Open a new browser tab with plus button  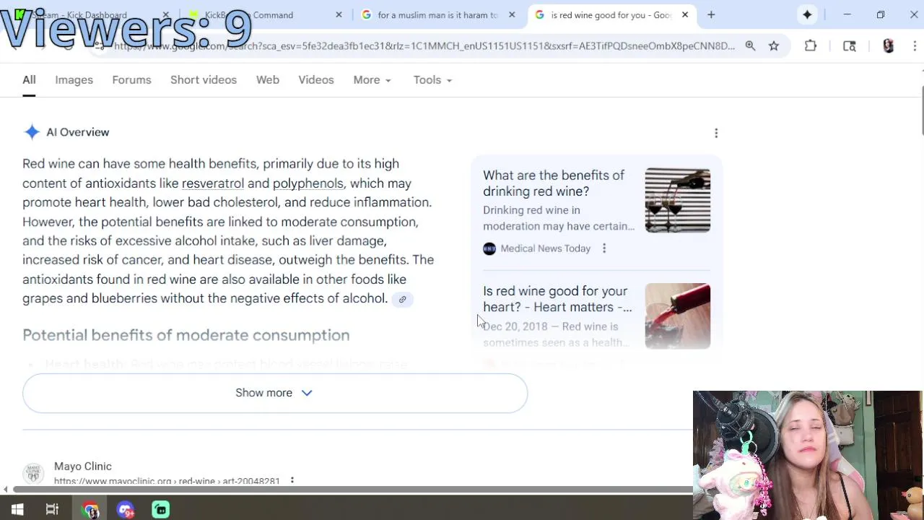[711, 14]
